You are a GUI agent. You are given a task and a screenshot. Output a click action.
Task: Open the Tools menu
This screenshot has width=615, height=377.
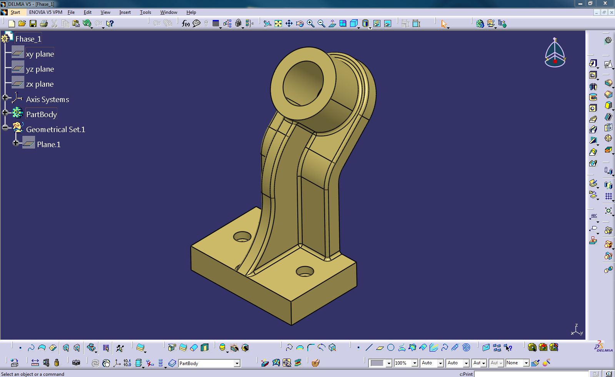[x=145, y=12]
